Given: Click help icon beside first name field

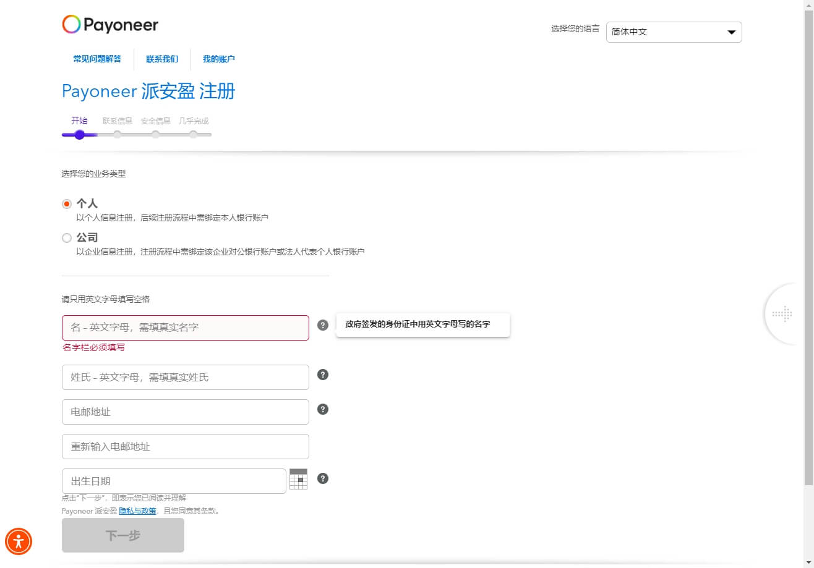Looking at the screenshot, I should pos(323,325).
